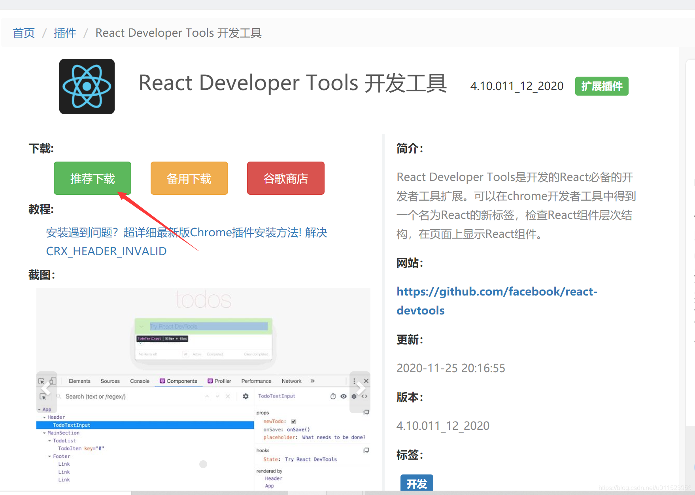Click the orange 备用下载 button
695x495 pixels.
(189, 178)
